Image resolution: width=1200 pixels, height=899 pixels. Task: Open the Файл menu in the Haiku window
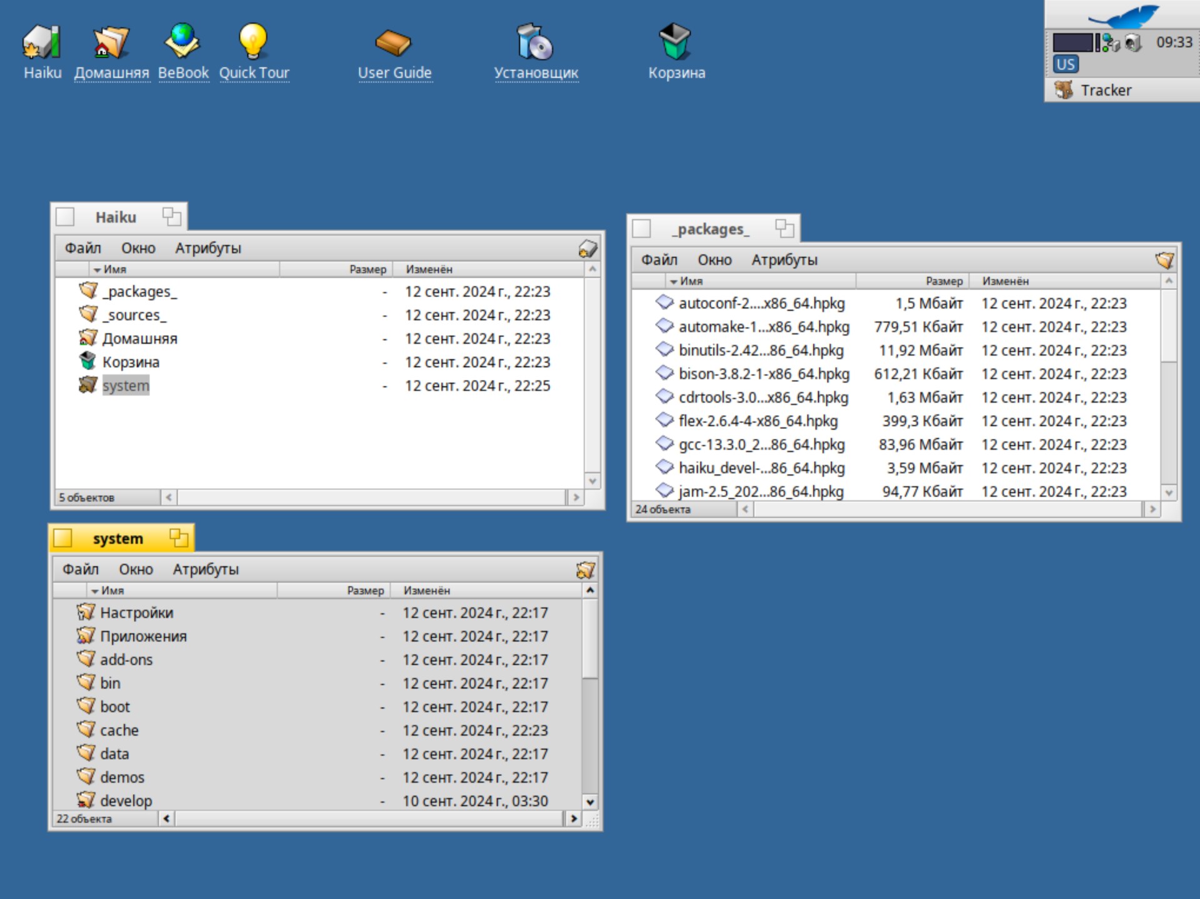coord(82,248)
